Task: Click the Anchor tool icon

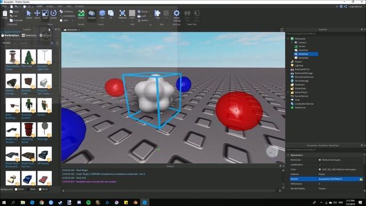Action: tap(139, 21)
